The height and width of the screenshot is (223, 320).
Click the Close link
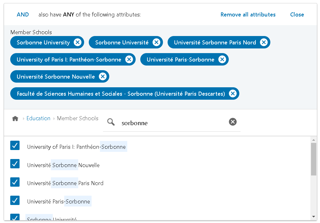[x=297, y=14]
